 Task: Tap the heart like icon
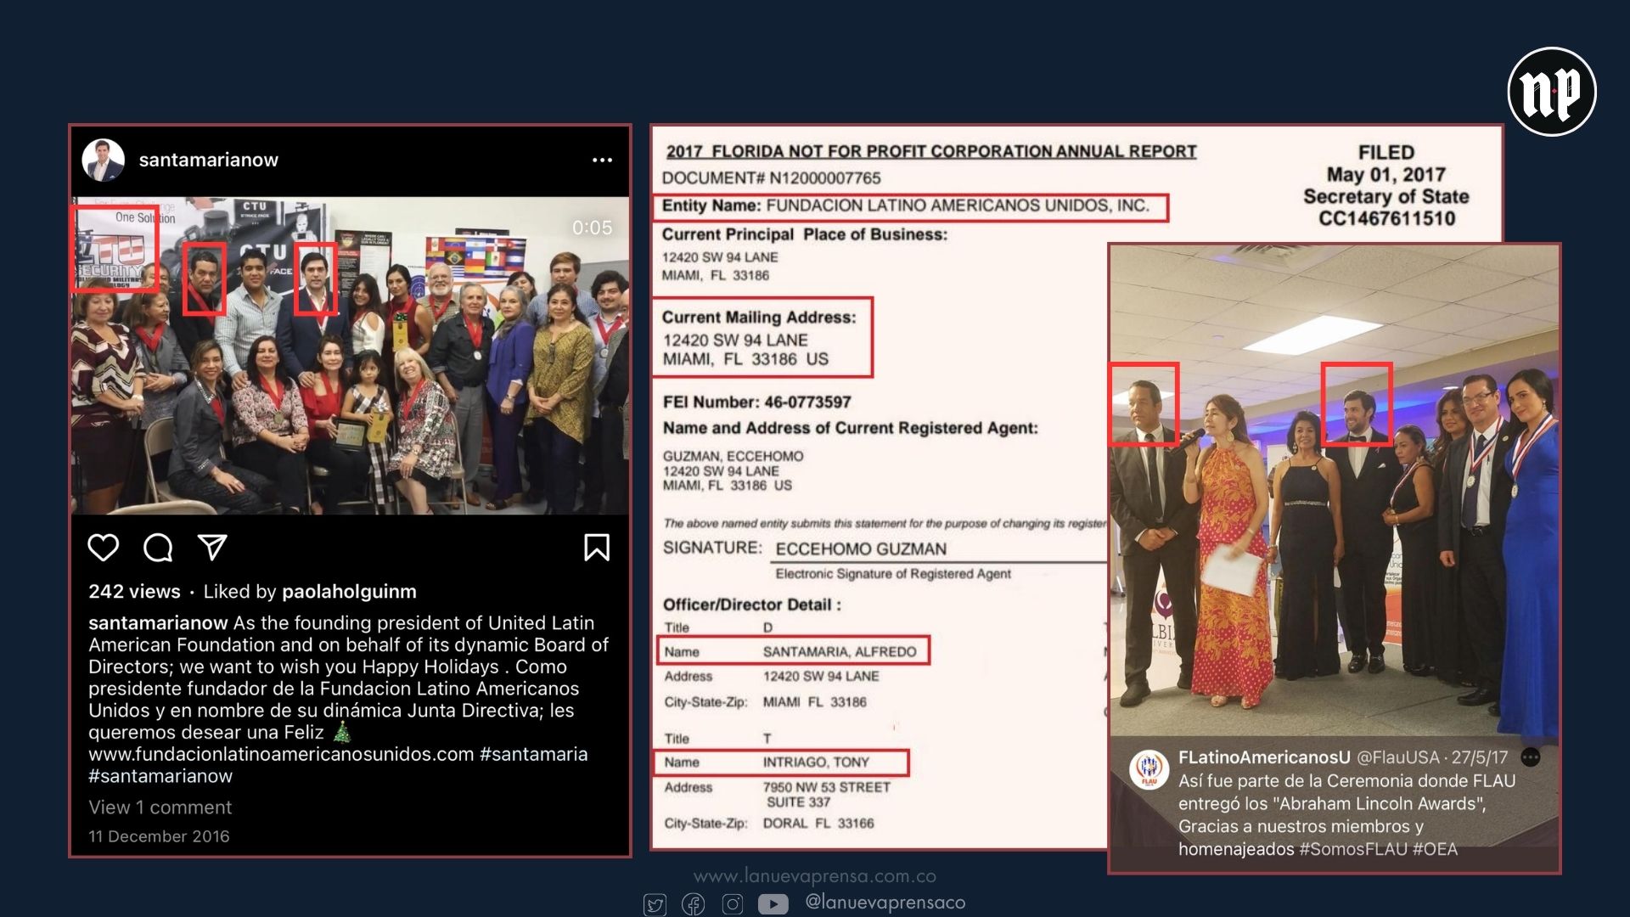click(x=104, y=548)
